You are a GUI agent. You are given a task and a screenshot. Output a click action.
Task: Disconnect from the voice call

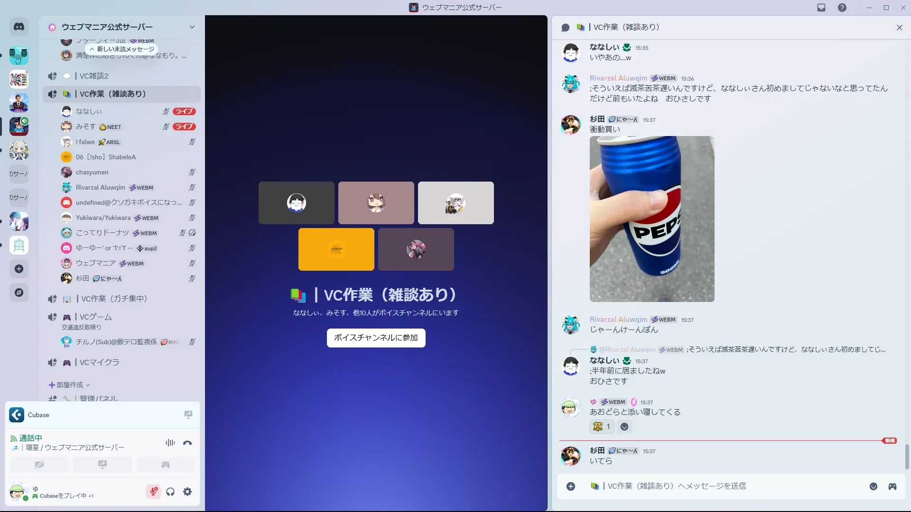pyautogui.click(x=187, y=443)
